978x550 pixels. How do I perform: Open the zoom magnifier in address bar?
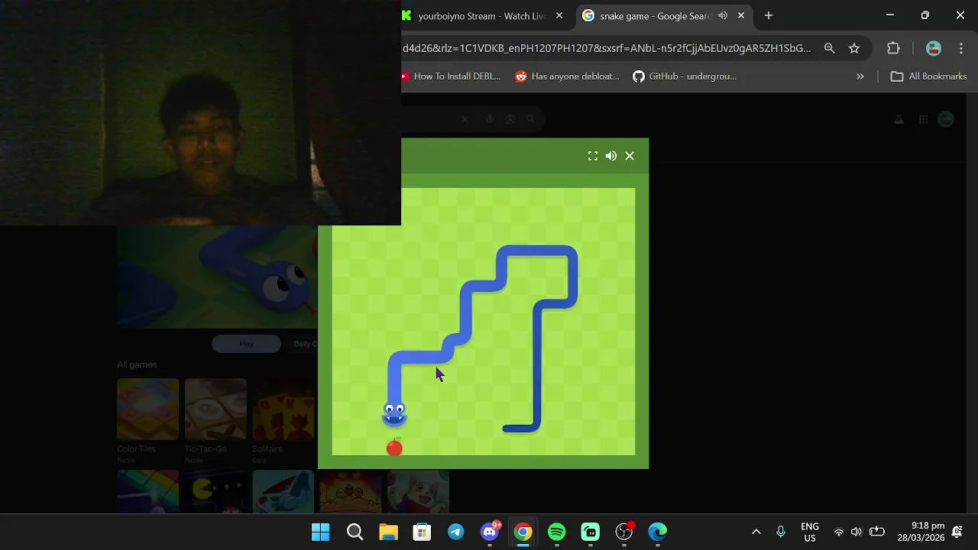coord(829,48)
